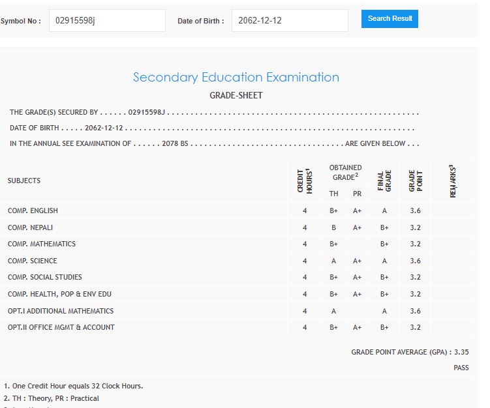The width and height of the screenshot is (490, 408).
Task: Select the COMP. NEPALI subject name
Action: [31, 227]
